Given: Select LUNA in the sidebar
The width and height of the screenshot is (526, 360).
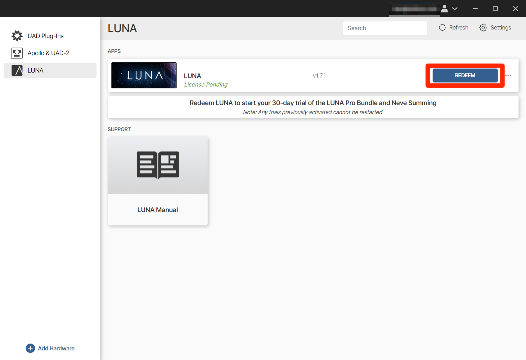Looking at the screenshot, I should 50,70.
